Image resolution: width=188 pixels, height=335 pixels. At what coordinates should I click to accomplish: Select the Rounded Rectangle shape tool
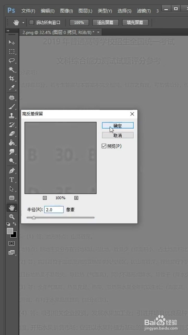[11, 198]
